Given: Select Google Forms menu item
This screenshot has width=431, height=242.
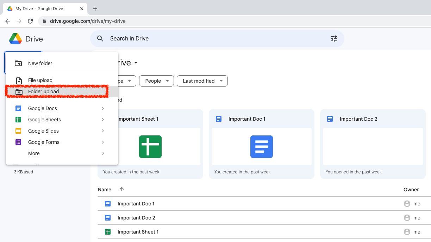Looking at the screenshot, I should 62,142.
